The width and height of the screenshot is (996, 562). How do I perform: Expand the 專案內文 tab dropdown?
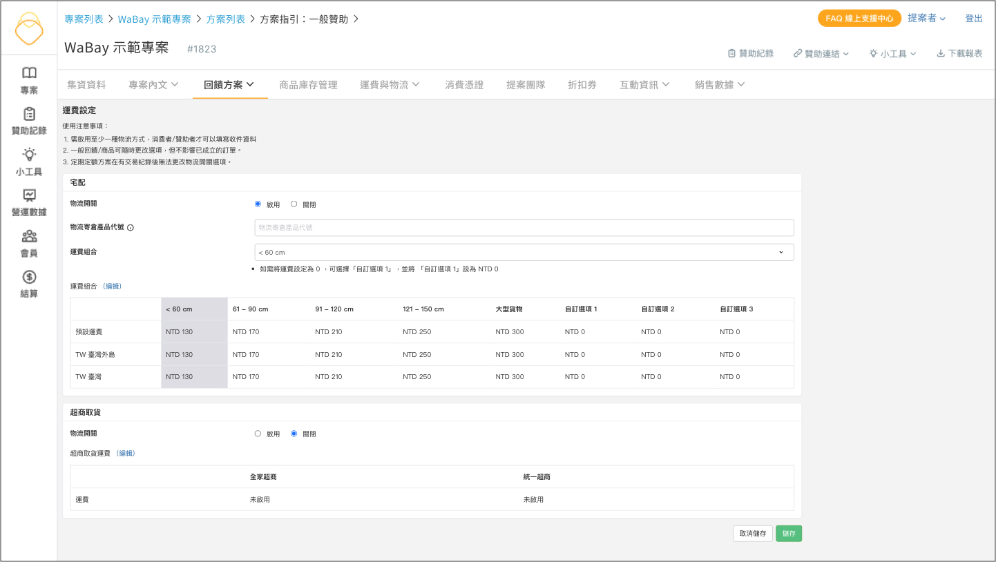(153, 85)
